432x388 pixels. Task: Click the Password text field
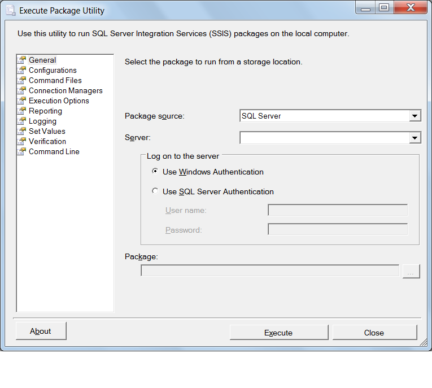[338, 229]
